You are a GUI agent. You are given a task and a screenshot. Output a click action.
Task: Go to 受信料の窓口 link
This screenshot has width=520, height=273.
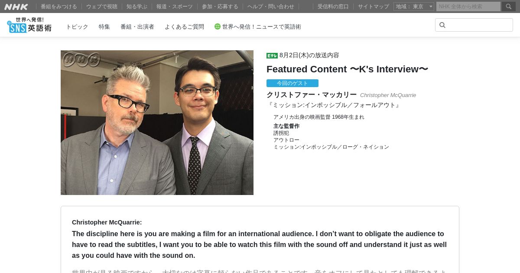pos(333,6)
